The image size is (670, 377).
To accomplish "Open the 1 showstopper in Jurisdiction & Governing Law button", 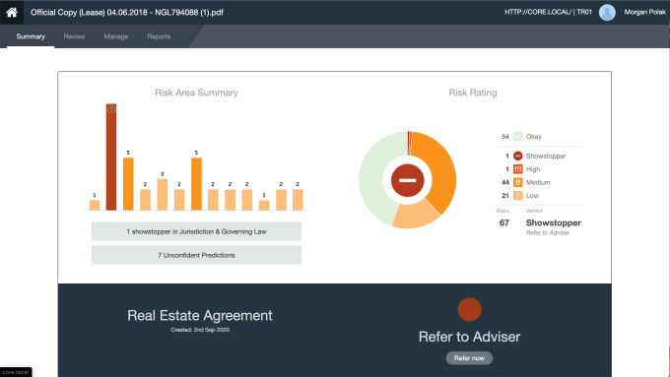I will [196, 231].
